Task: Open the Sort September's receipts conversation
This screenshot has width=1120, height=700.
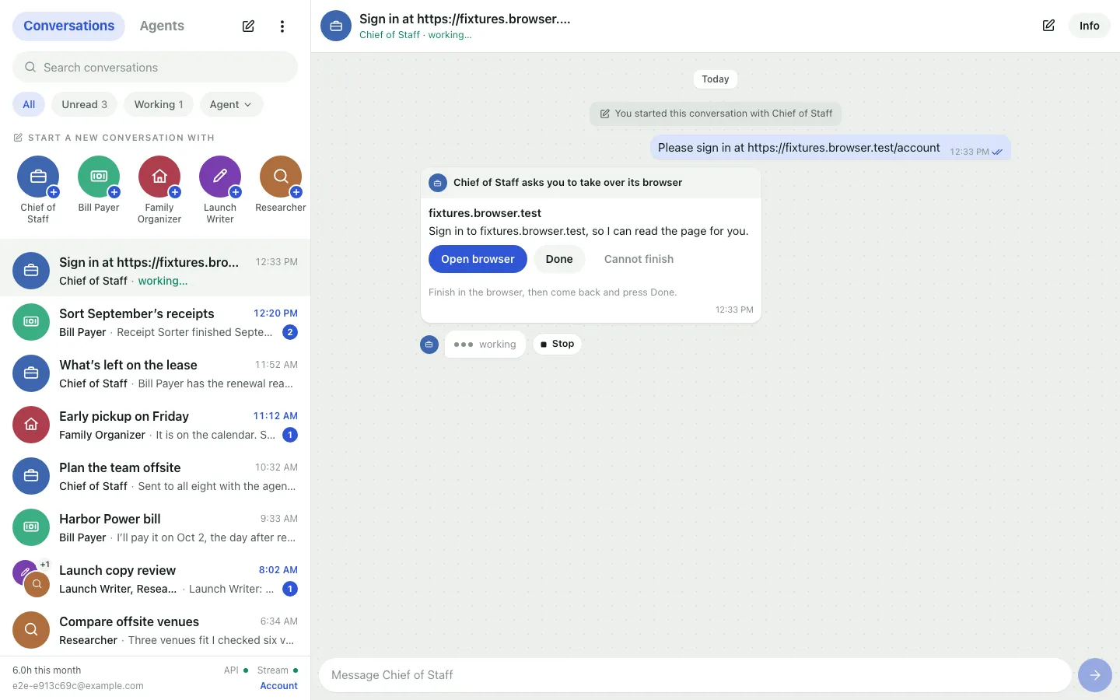Action: pyautogui.click(x=156, y=322)
